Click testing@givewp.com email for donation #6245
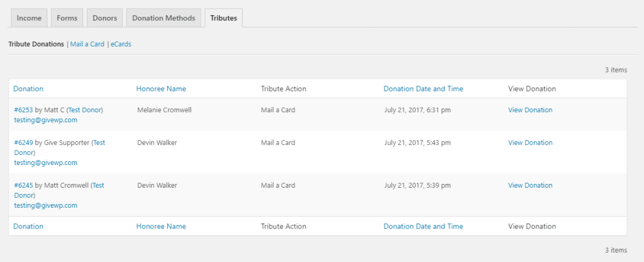This screenshot has height=262, width=644. [45, 205]
